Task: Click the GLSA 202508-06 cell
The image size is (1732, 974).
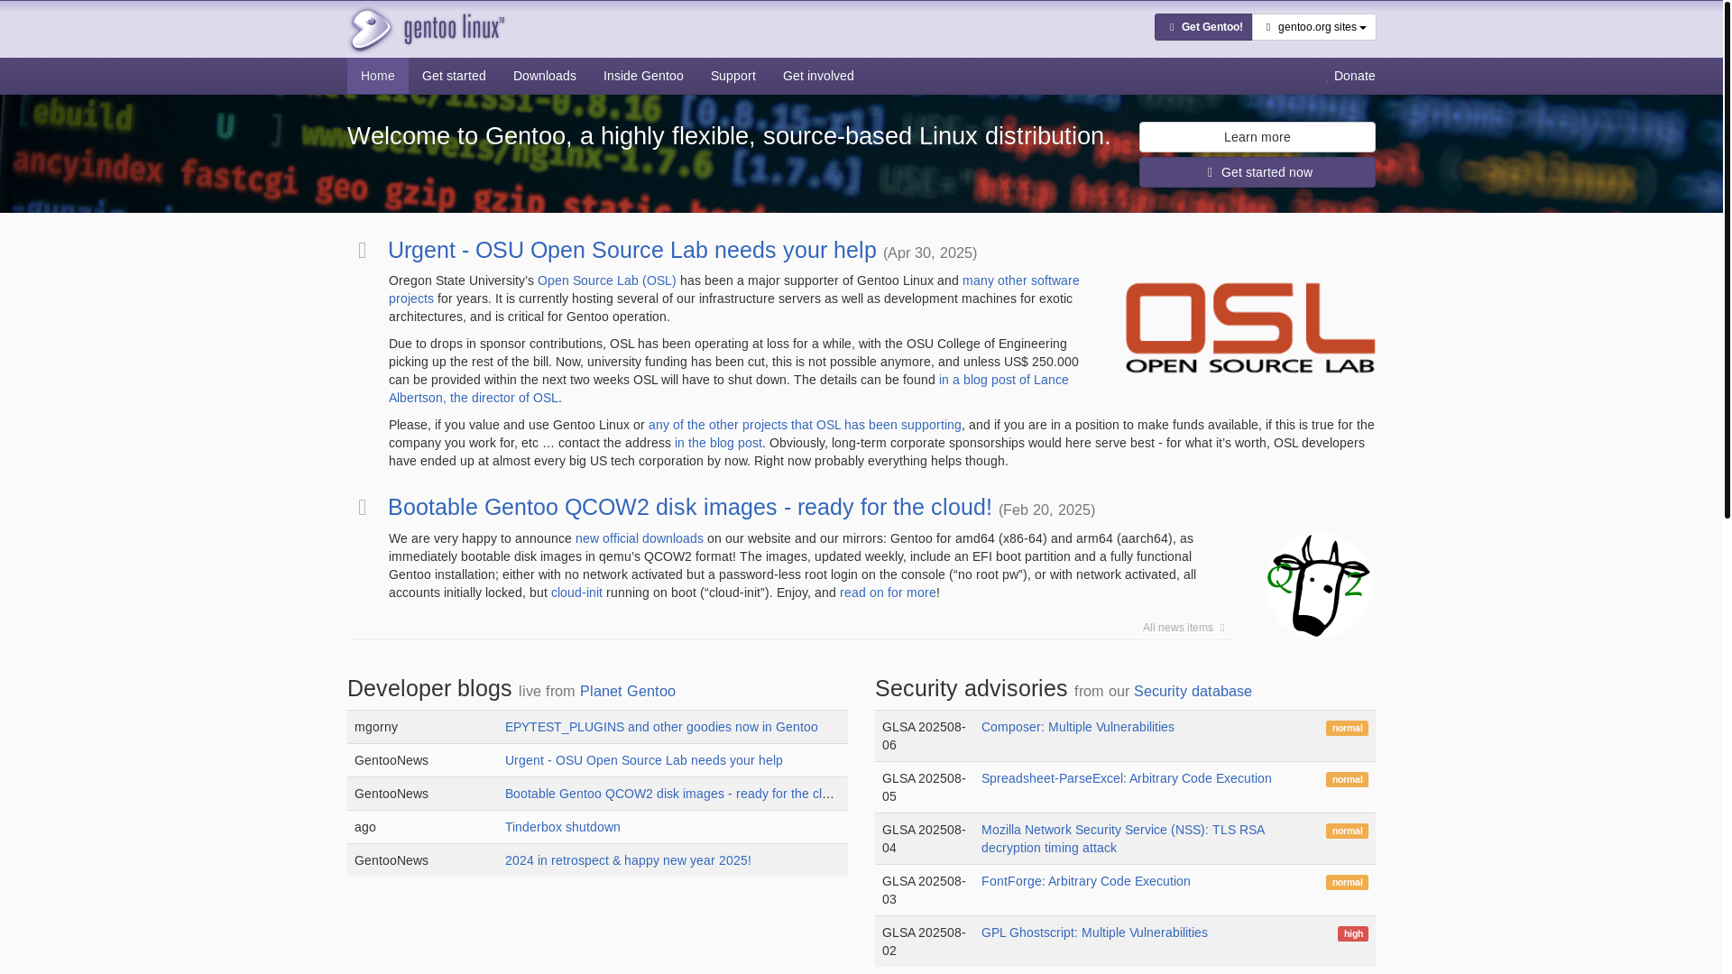Action: point(925,736)
